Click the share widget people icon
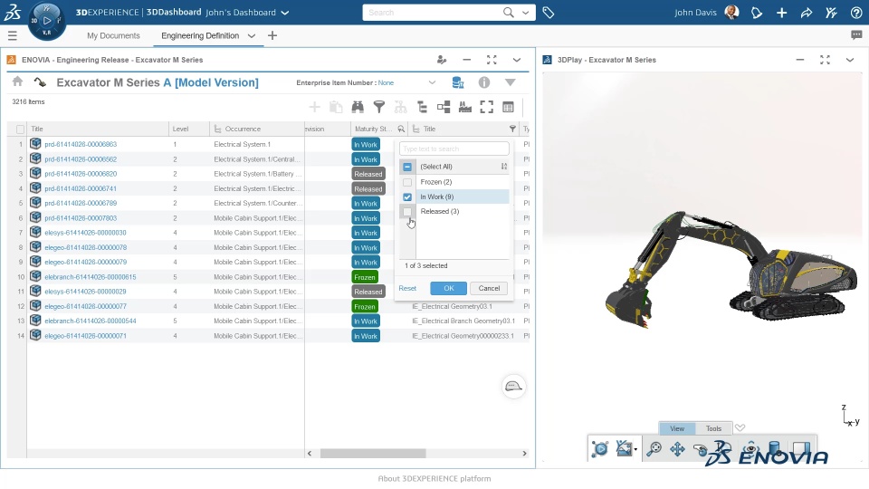The image size is (869, 489). click(442, 60)
